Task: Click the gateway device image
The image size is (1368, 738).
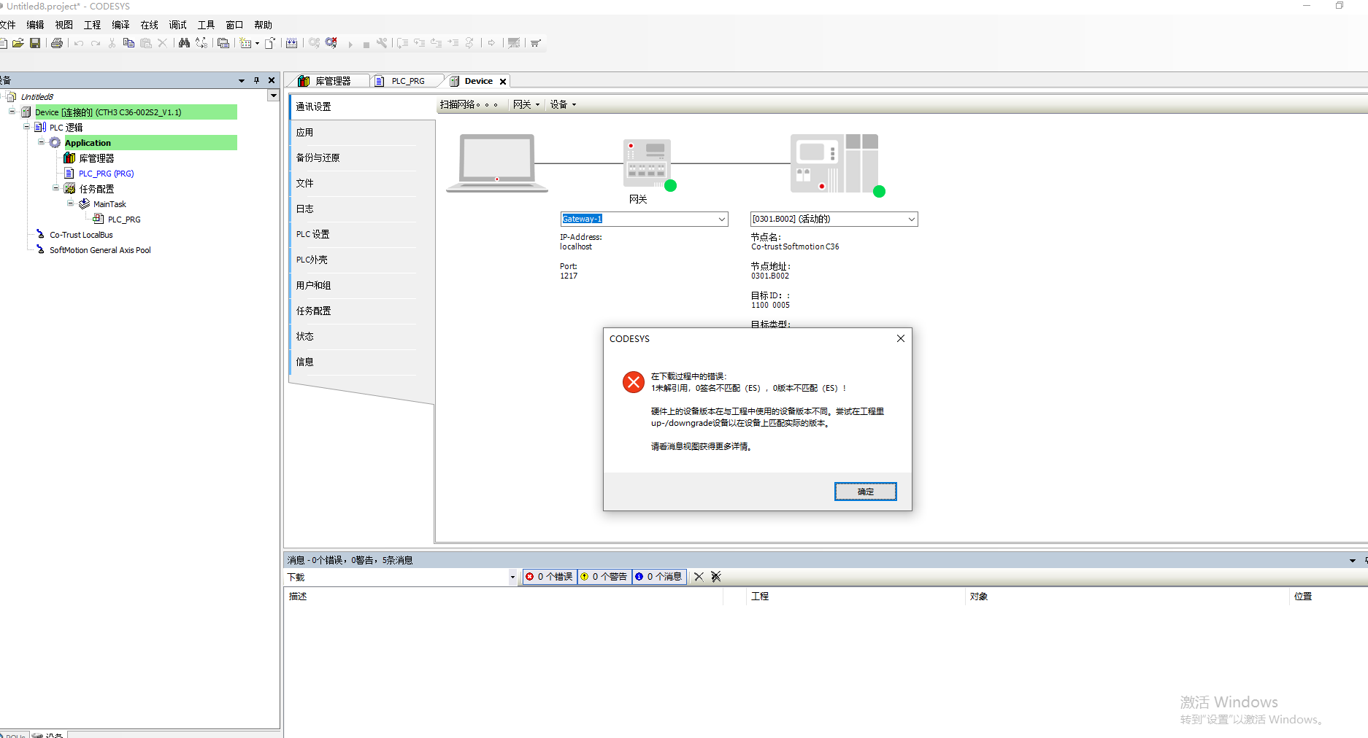Action: point(647,163)
